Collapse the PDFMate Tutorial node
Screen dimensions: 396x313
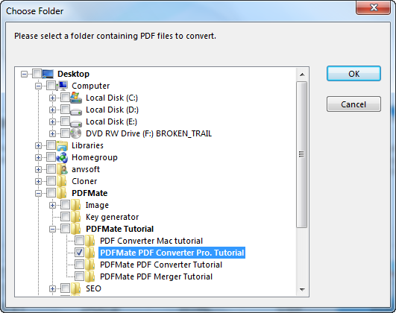pyautogui.click(x=52, y=230)
